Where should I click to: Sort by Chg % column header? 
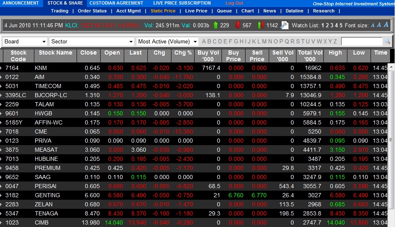[x=183, y=56]
